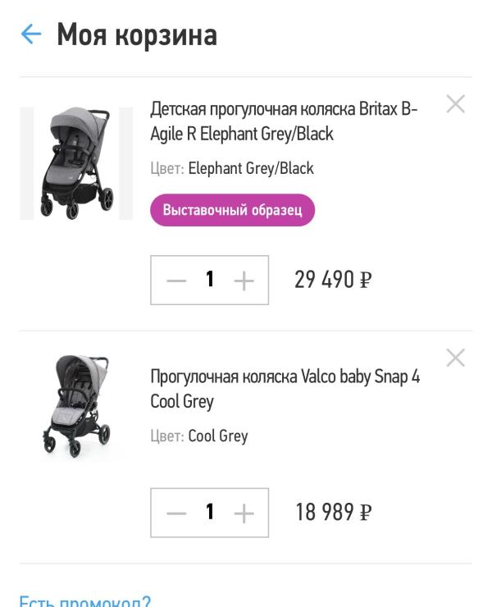Open the Детская прогулочная коляска Britax product title
Screen dimensions: 492x607
(284, 121)
